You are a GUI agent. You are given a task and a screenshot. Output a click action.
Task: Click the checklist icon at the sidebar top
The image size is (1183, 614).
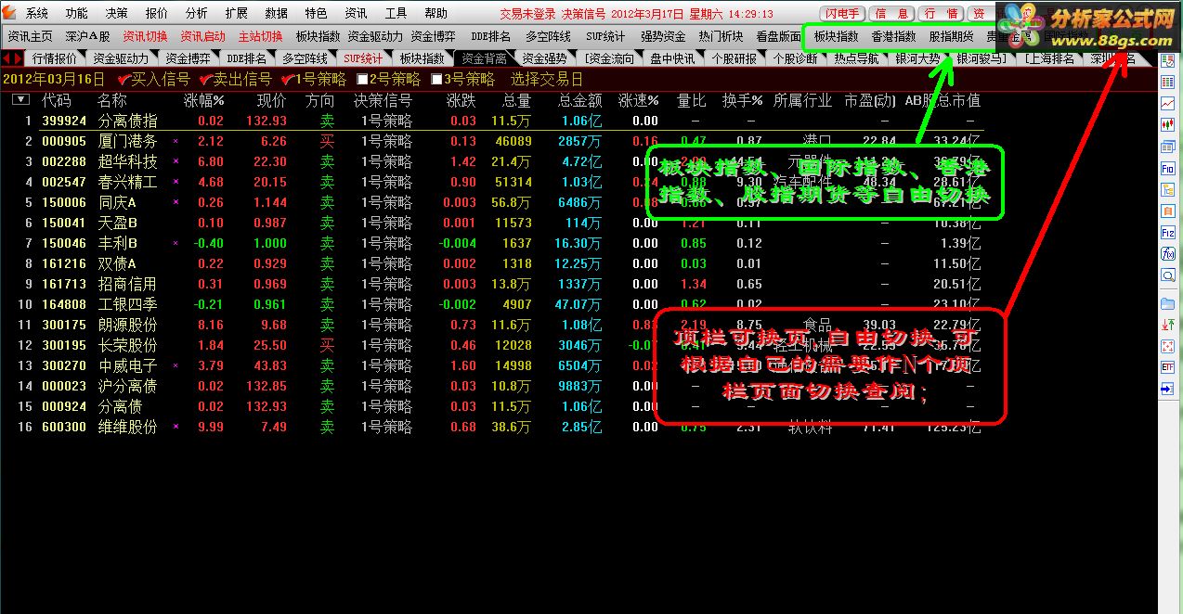1167,62
